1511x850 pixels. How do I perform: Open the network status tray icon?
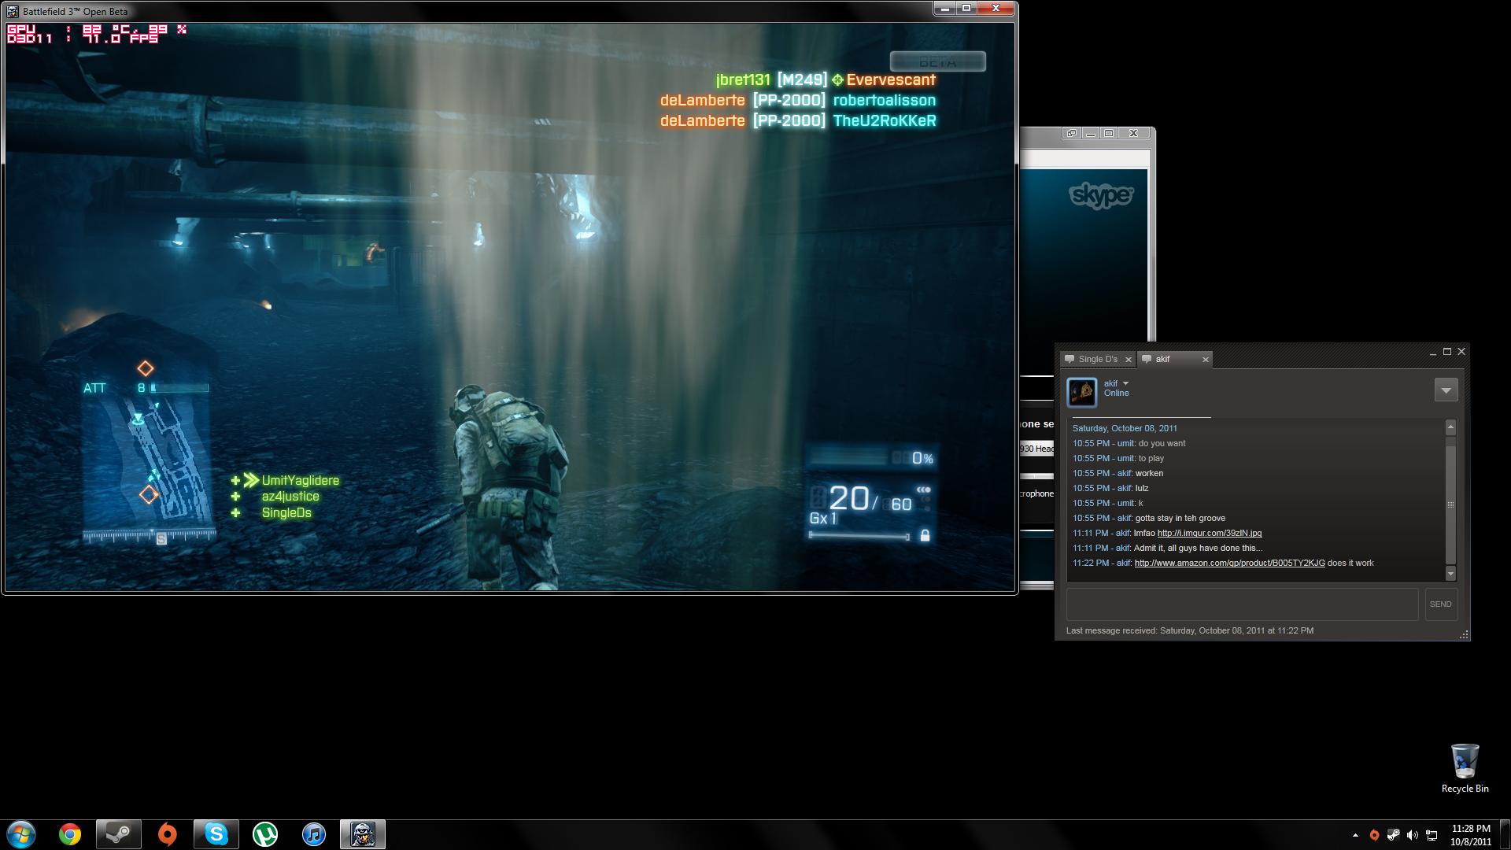[x=1432, y=835]
